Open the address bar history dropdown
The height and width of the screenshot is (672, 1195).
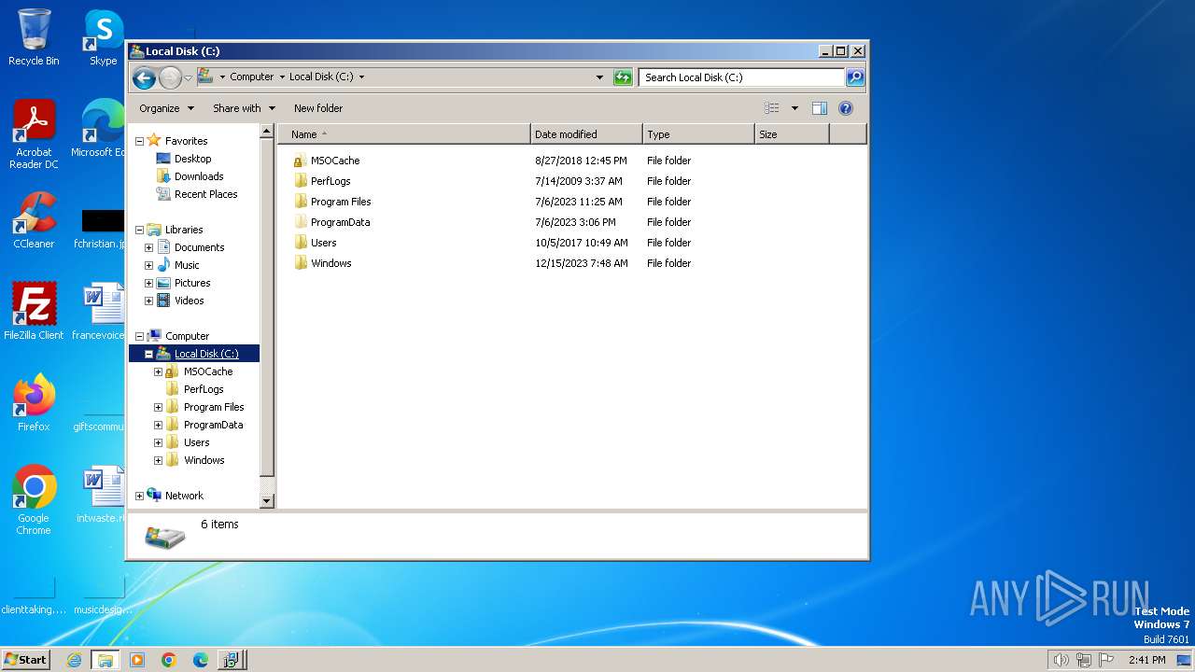coord(599,77)
